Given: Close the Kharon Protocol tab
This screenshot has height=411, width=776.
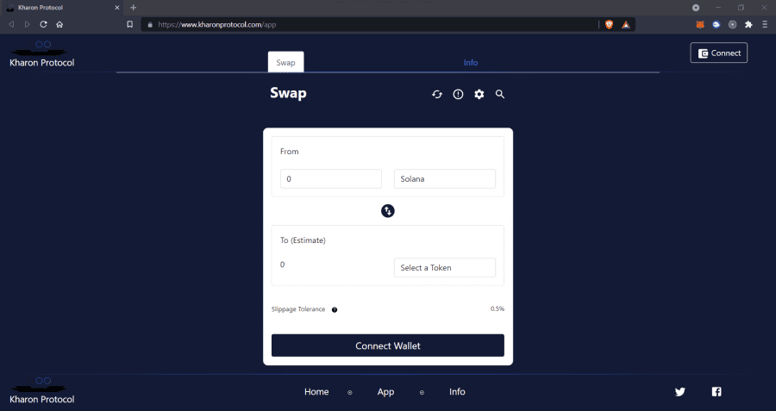Looking at the screenshot, I should click(117, 8).
